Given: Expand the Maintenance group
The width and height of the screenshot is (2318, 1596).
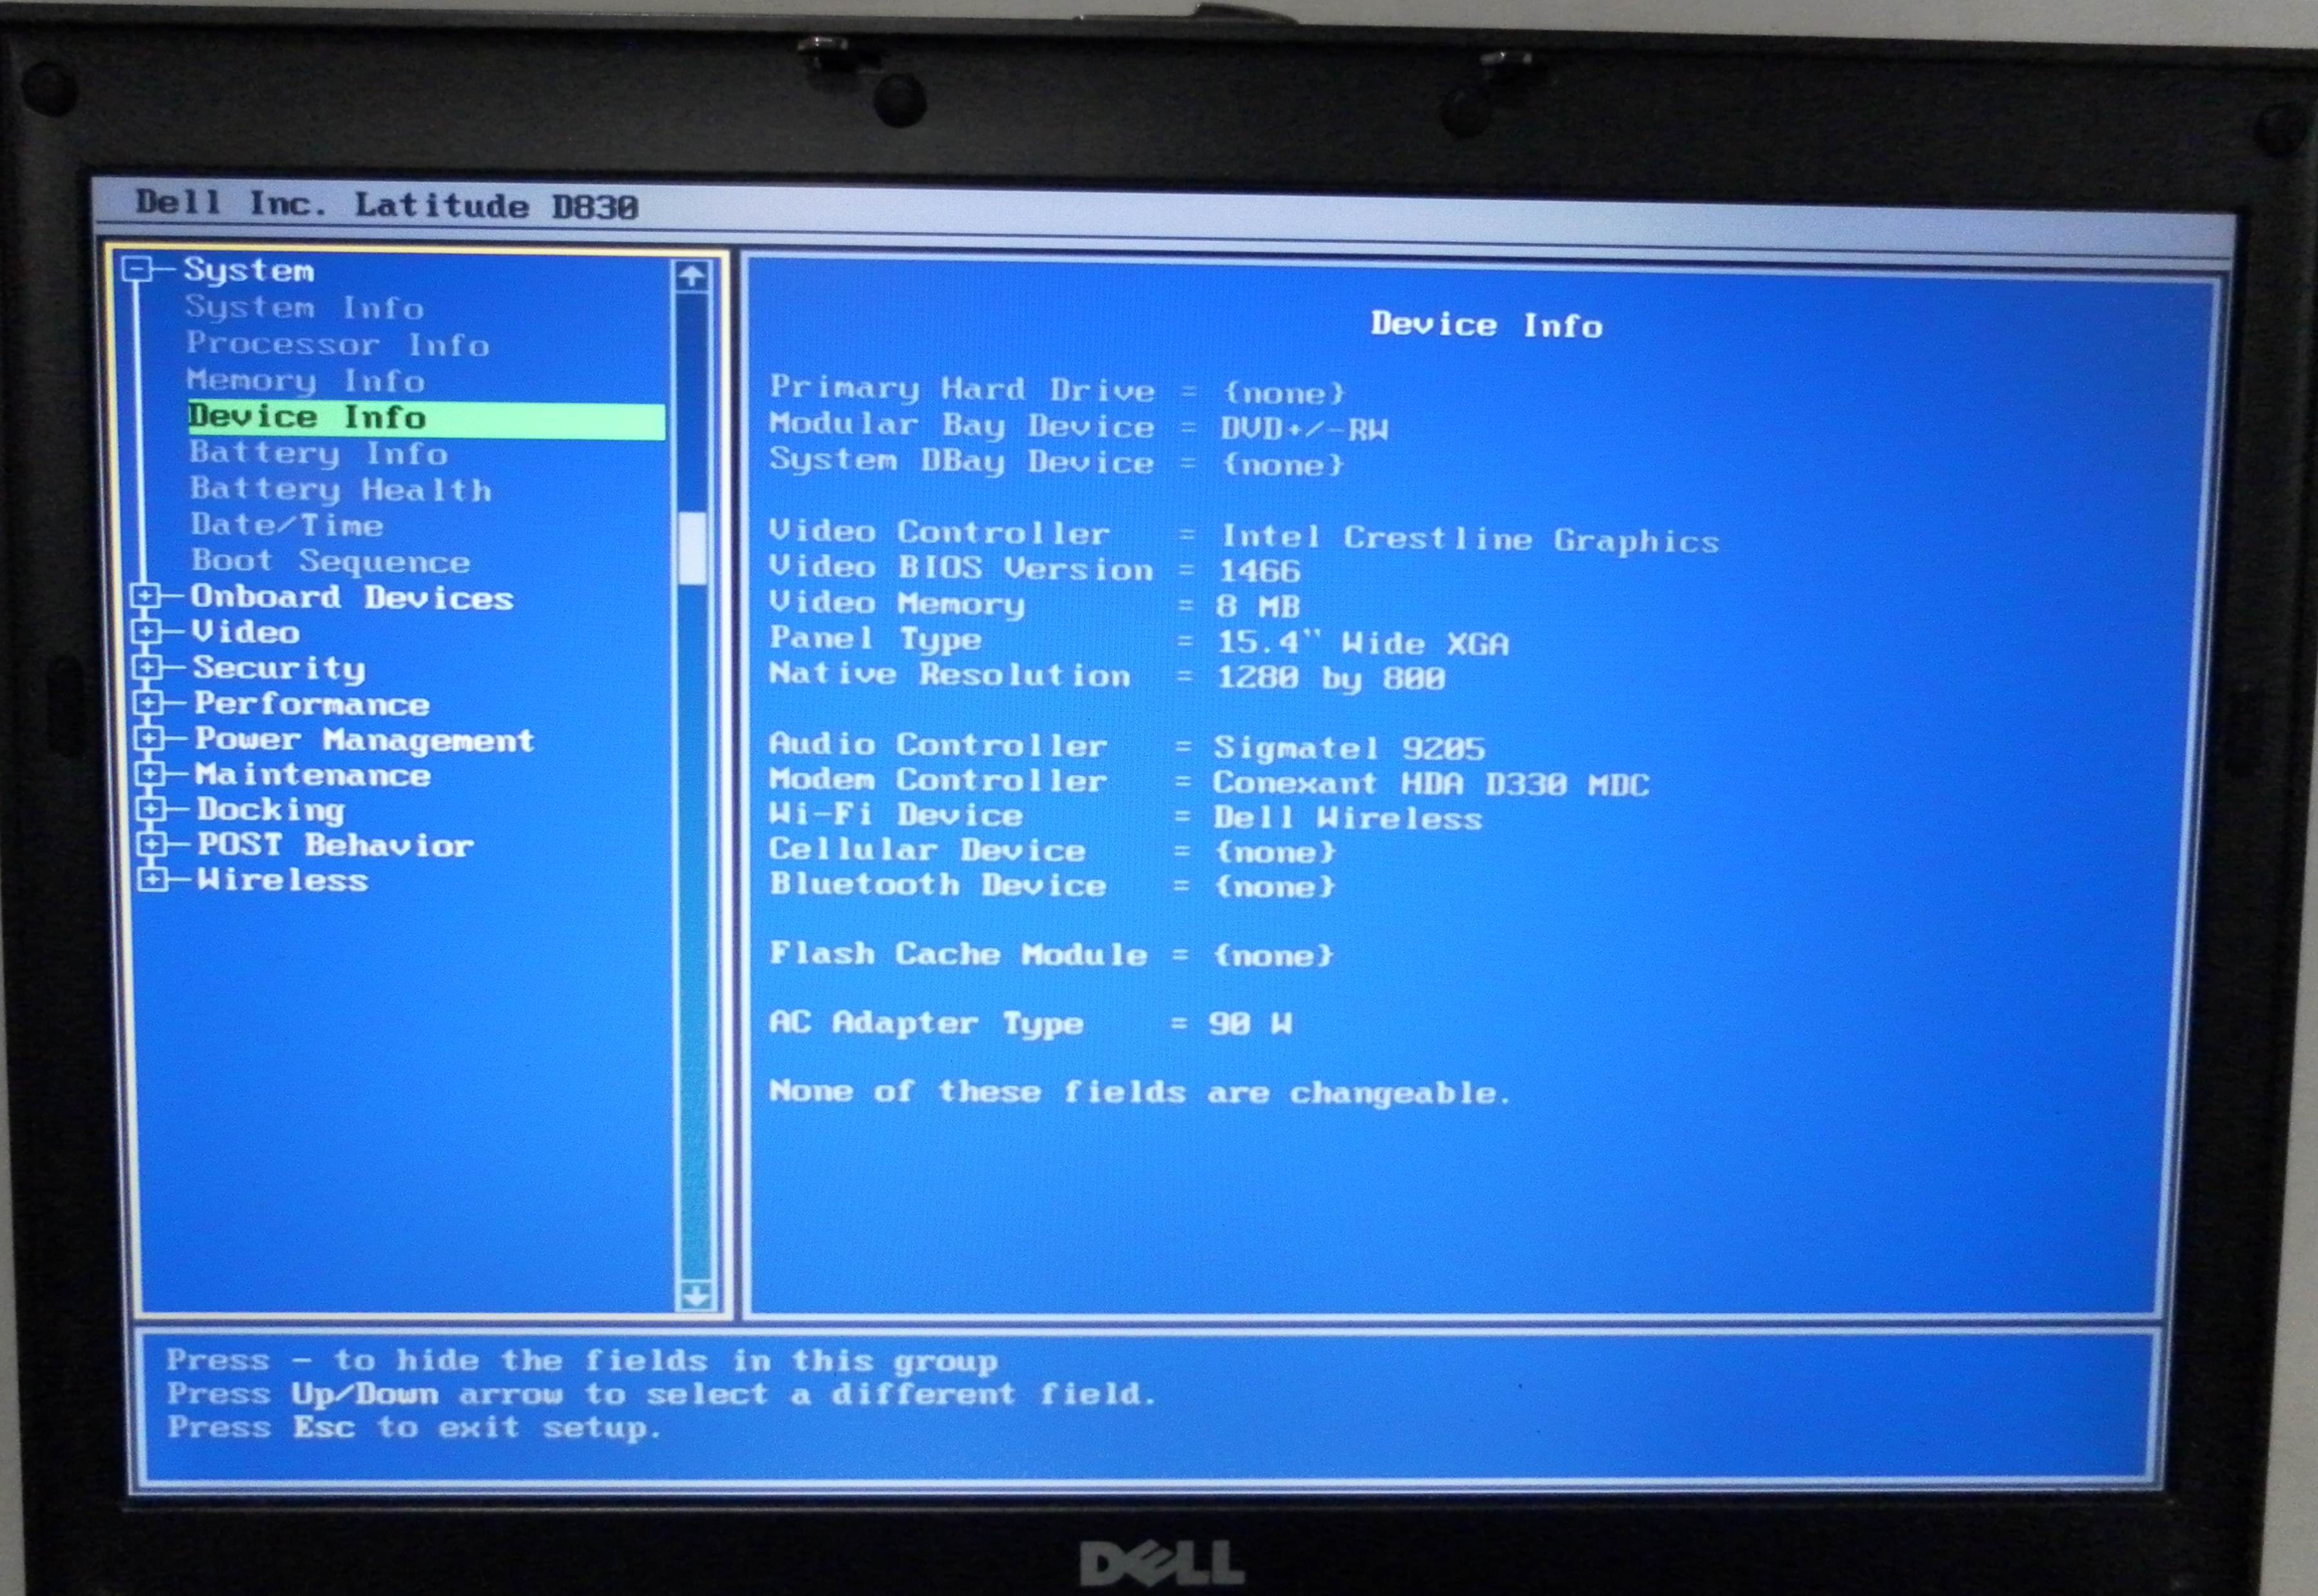Looking at the screenshot, I should pyautogui.click(x=150, y=774).
